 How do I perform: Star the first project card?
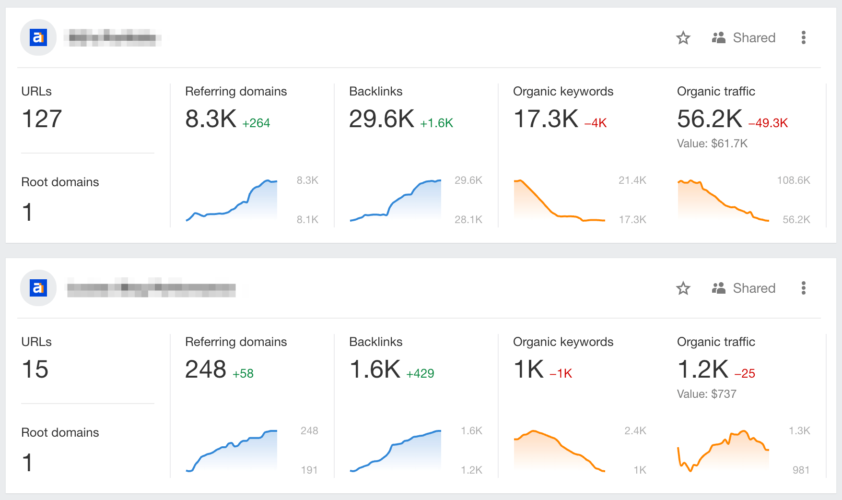tap(683, 38)
